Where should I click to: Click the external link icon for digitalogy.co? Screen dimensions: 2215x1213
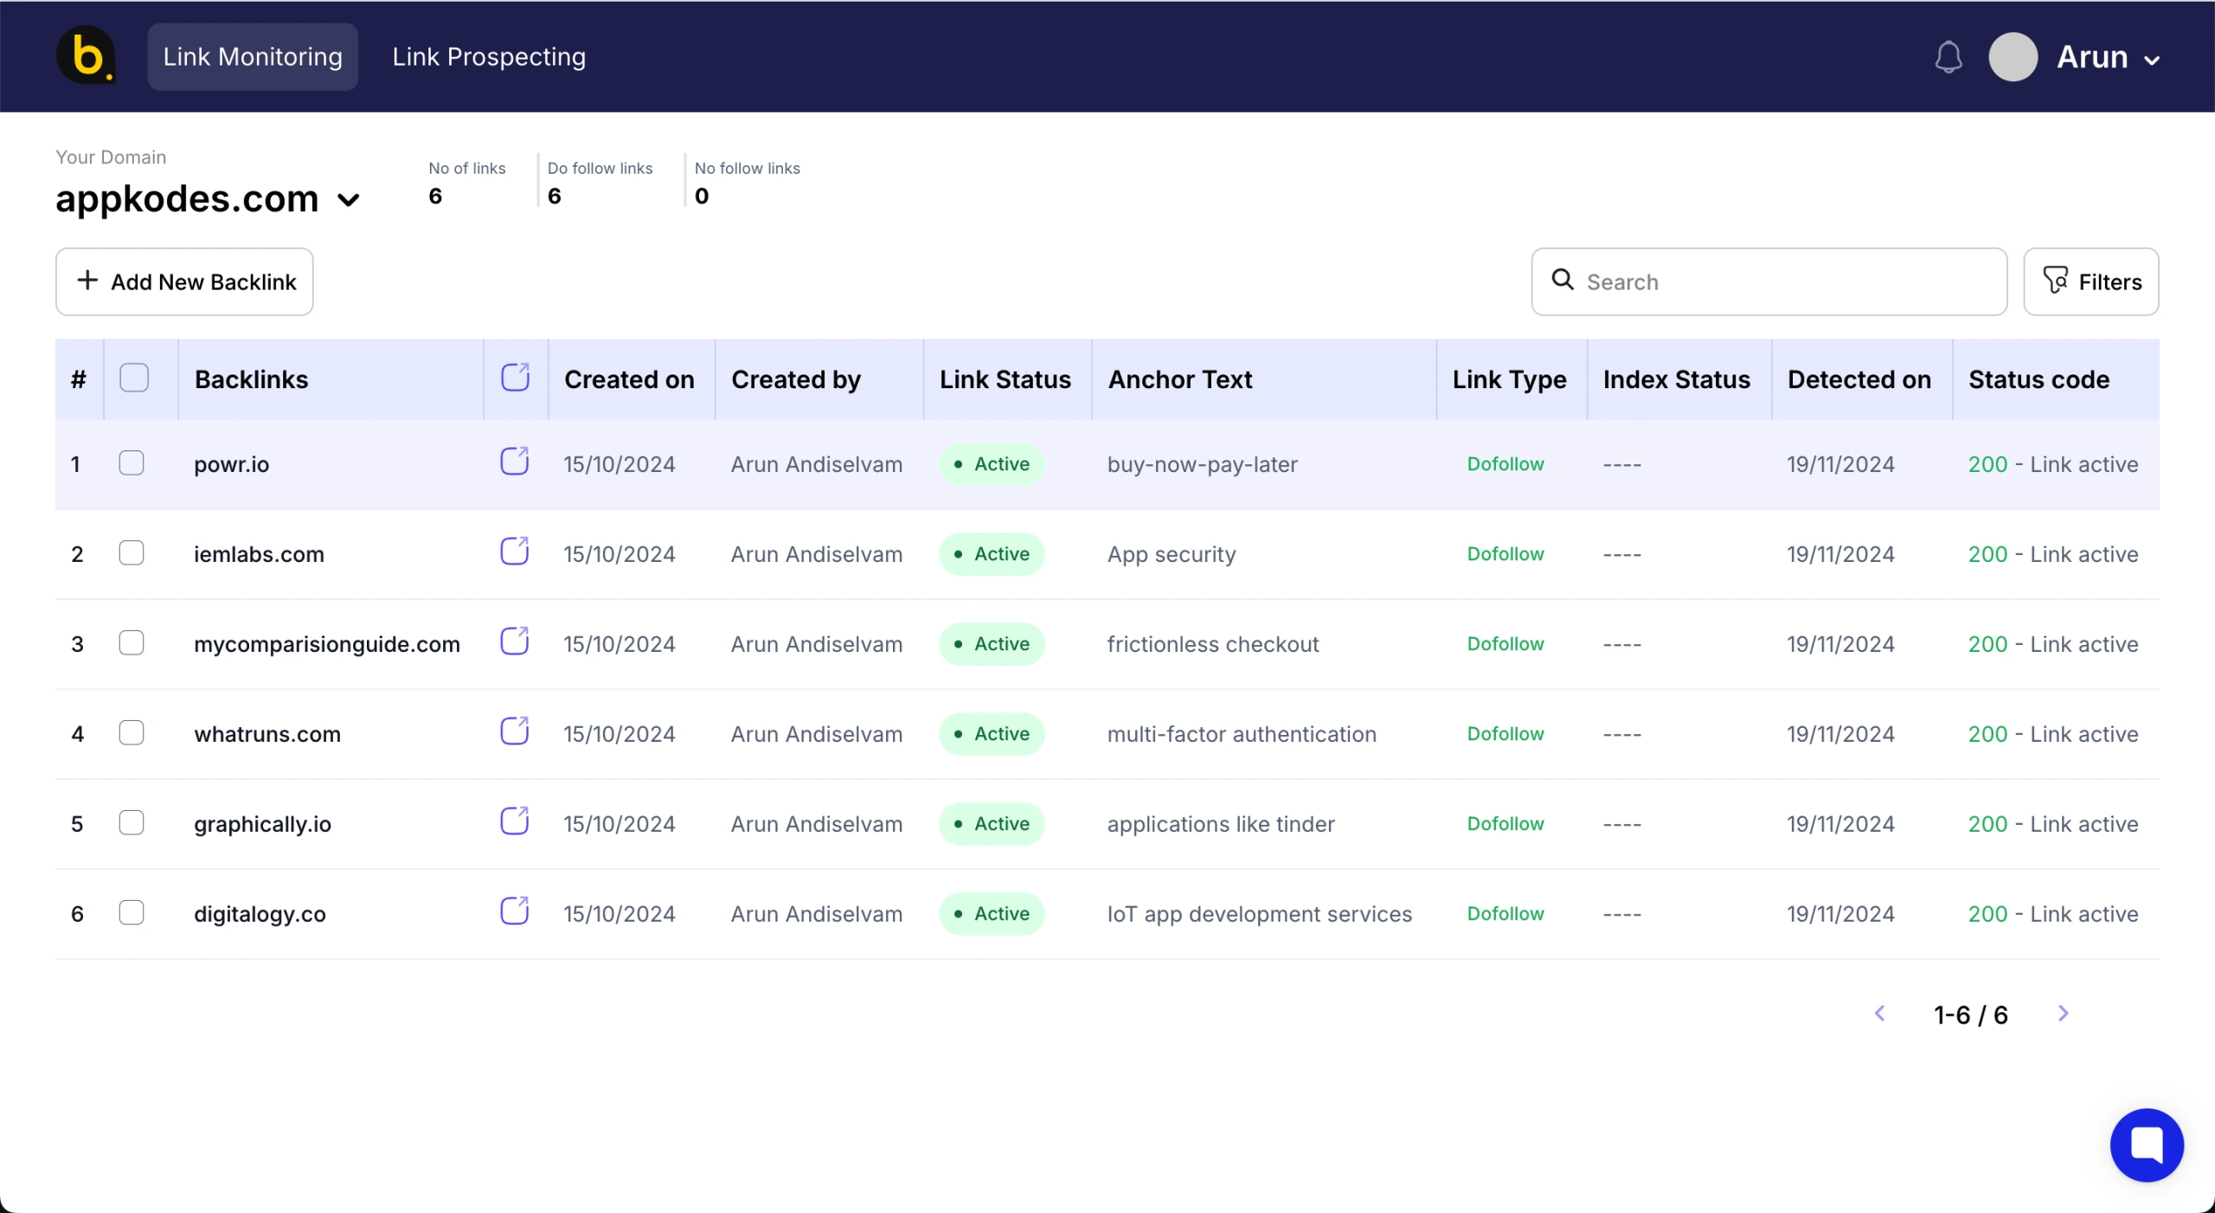pos(514,911)
